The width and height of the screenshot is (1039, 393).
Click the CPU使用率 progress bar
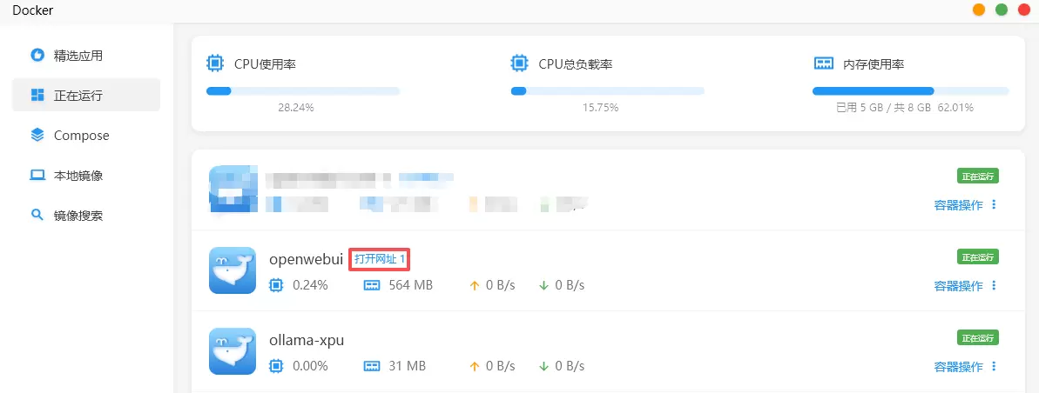302,90
